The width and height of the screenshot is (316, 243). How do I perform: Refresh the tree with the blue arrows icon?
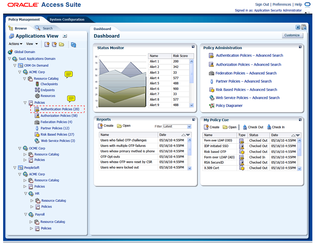(73, 45)
